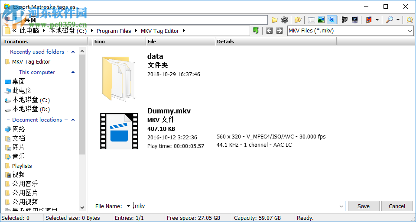Click the data folder name text

[155, 56]
